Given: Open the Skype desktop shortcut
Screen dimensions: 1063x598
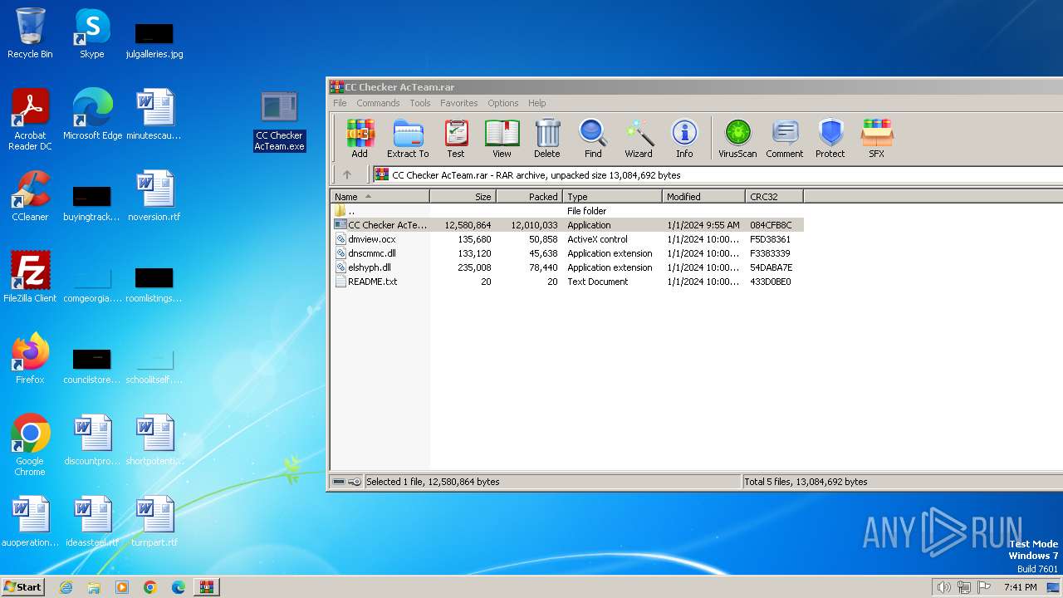Looking at the screenshot, I should tap(92, 33).
